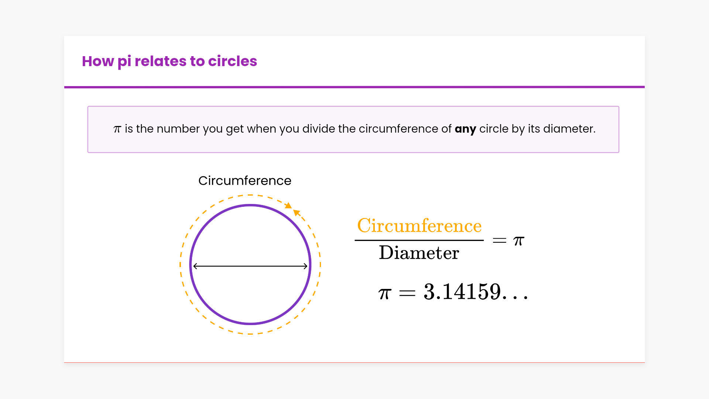The width and height of the screenshot is (709, 399).
Task: Click the black "Circumference" label above the circle
Action: pyautogui.click(x=245, y=181)
